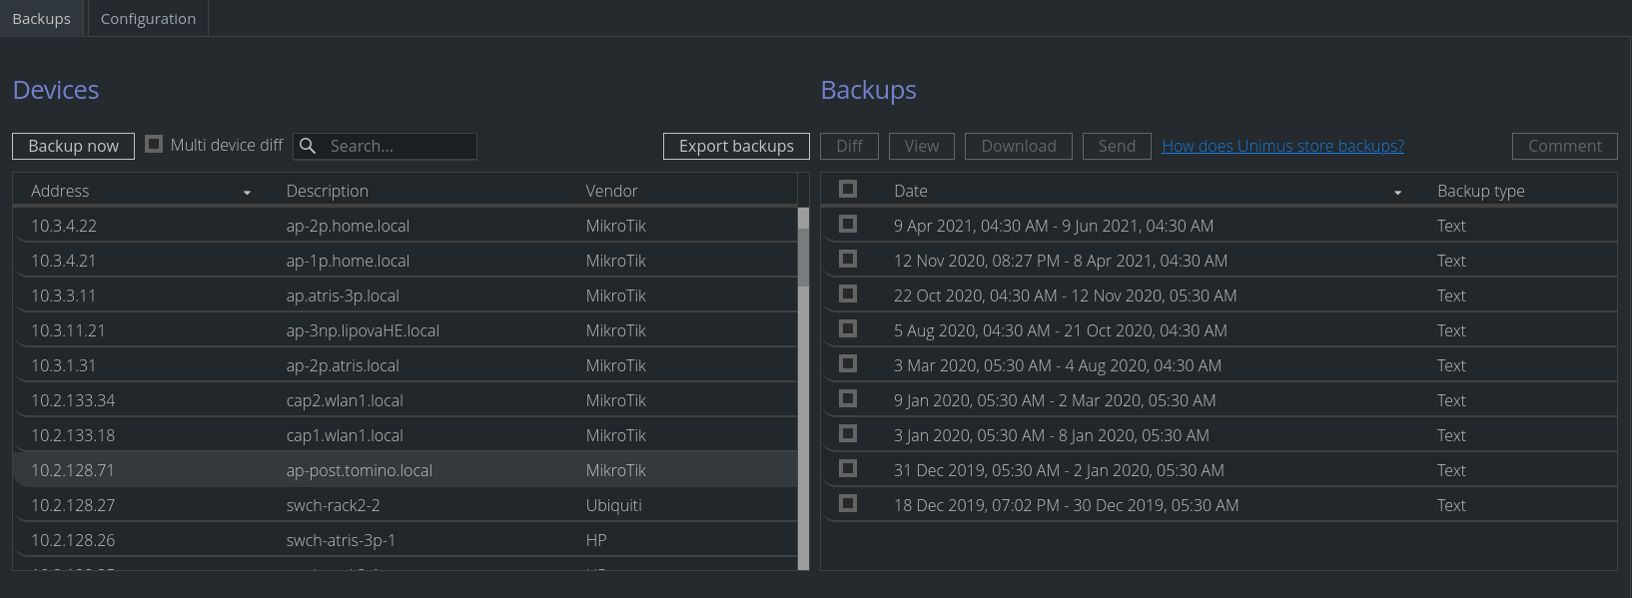Switch to the Backups tab

[42, 19]
